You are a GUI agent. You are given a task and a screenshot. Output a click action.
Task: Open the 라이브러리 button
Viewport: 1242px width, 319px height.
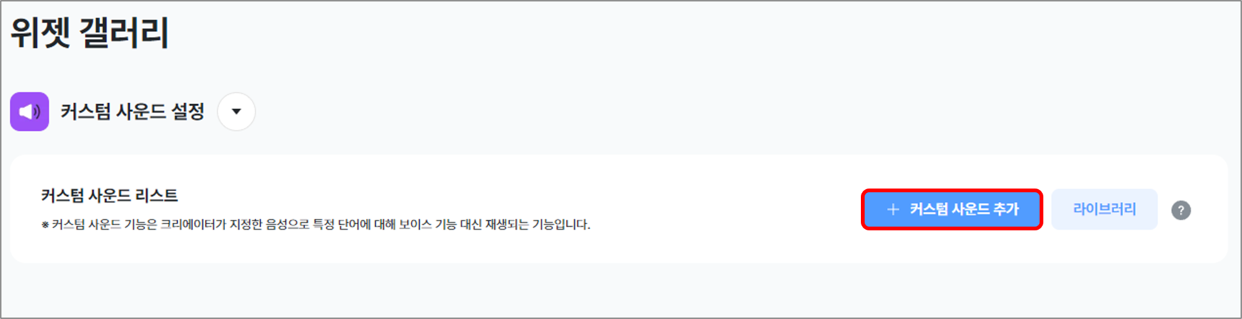coord(1104,210)
